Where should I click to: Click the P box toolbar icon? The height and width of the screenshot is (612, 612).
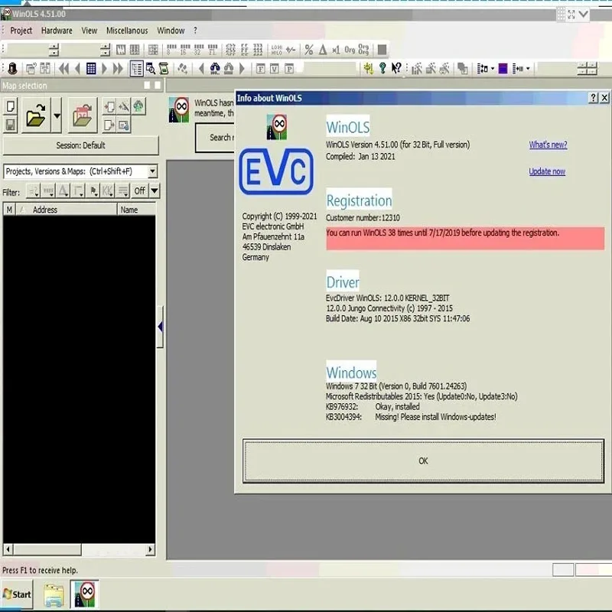[x=289, y=69]
